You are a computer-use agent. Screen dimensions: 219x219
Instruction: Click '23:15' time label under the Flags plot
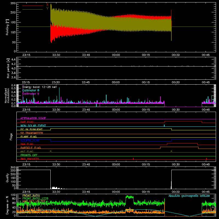[x=26, y=165]
